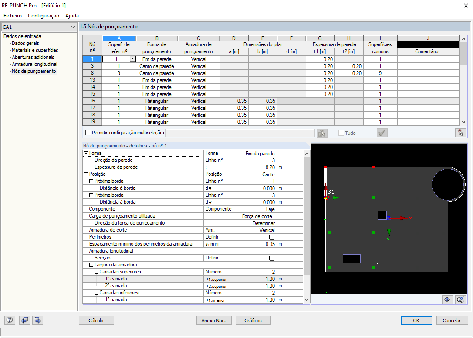Select column A header in table
This screenshot has height=338, width=473.
(119, 38)
